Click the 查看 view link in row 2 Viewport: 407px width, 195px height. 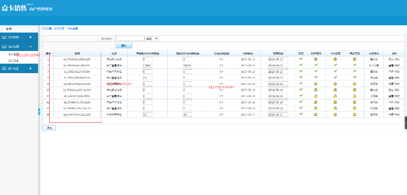click(x=391, y=65)
